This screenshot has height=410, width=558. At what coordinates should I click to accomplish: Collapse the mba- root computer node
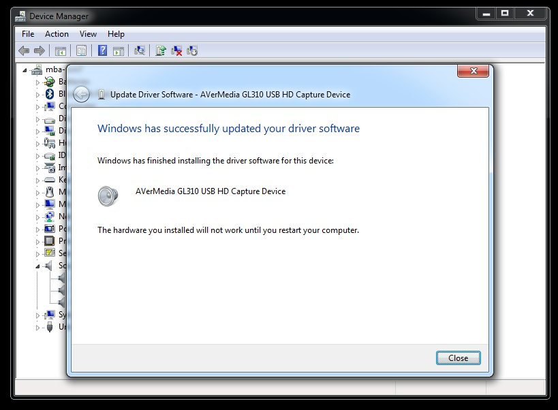(25, 70)
